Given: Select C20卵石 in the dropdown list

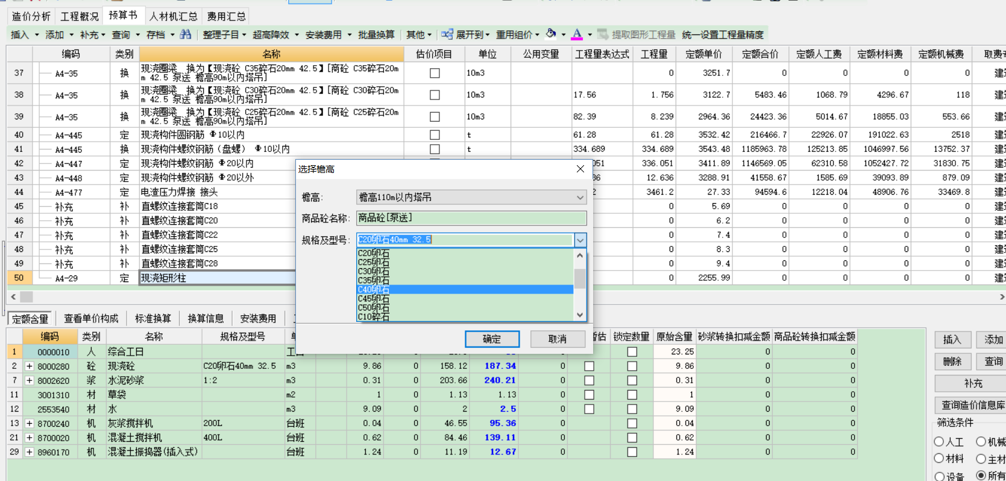Looking at the screenshot, I should (x=465, y=253).
